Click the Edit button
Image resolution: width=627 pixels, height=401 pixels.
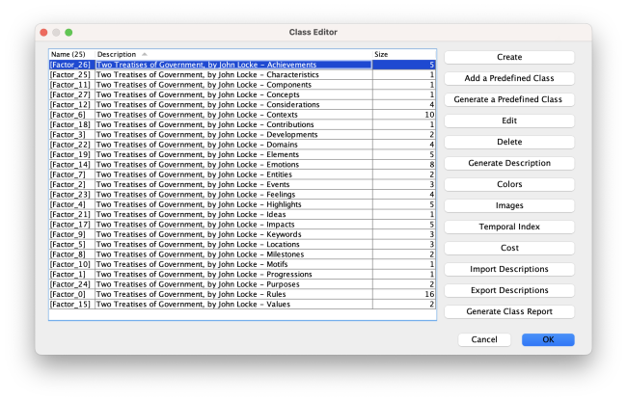509,120
